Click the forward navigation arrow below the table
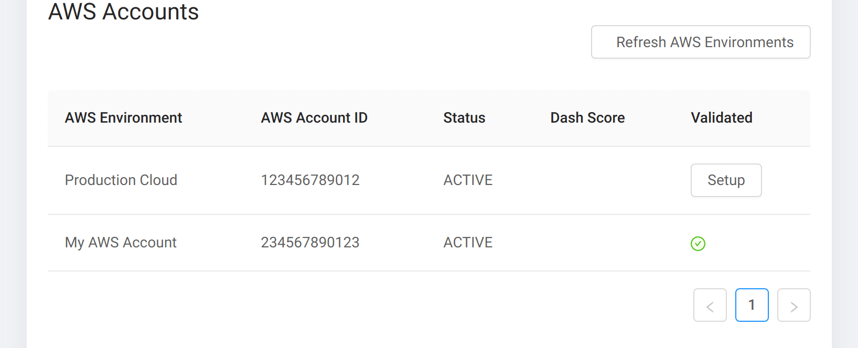858x348 pixels. coord(793,305)
